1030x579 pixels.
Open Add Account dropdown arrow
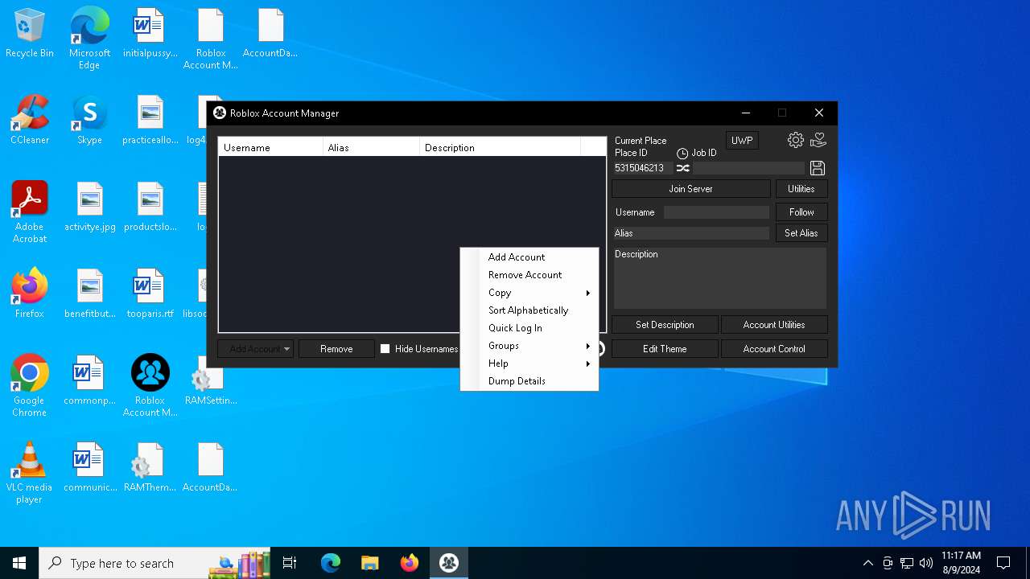[x=286, y=349]
